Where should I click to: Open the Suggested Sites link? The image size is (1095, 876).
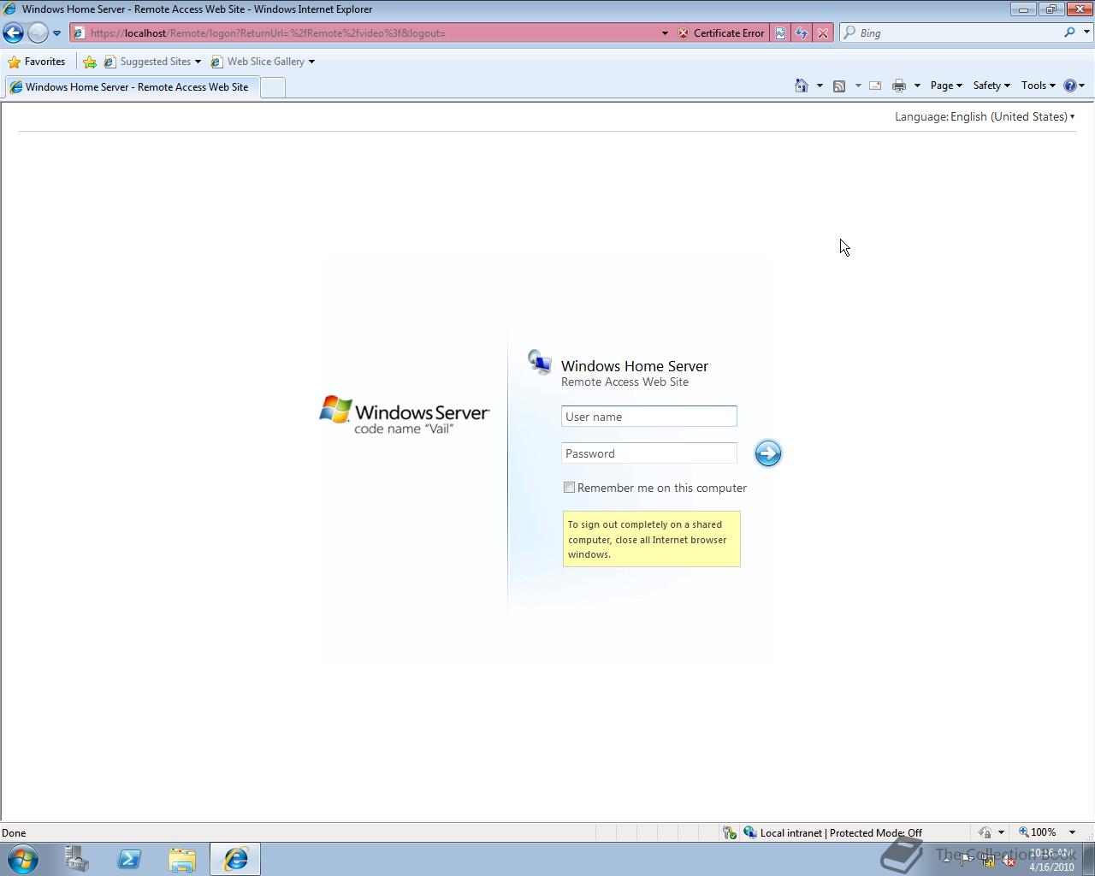click(151, 62)
